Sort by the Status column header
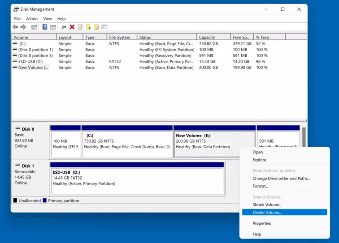This screenshot has width=339, height=243. click(x=167, y=37)
